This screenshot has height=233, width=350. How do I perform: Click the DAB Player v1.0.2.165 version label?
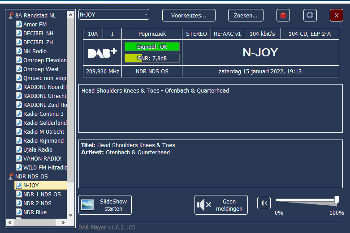[x=107, y=228]
